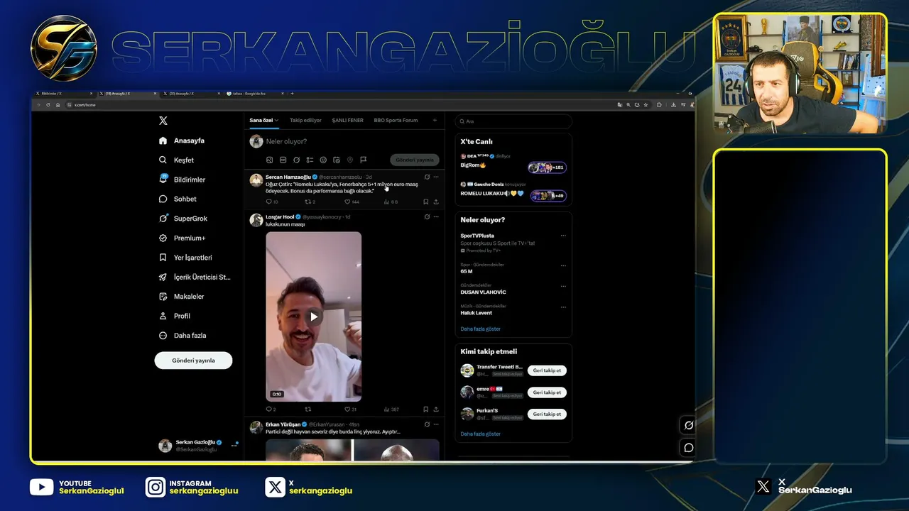The height and width of the screenshot is (511, 909).
Task: Schedule the post with calendar icon
Action: pos(337,160)
